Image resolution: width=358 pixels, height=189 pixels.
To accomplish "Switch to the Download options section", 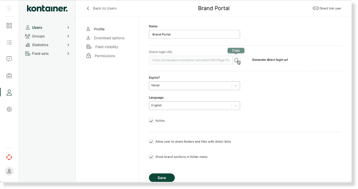I will tap(109, 38).
